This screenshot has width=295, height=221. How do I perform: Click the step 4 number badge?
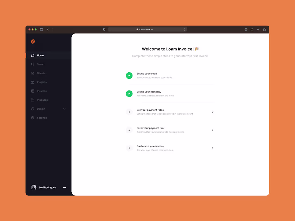[129, 130]
